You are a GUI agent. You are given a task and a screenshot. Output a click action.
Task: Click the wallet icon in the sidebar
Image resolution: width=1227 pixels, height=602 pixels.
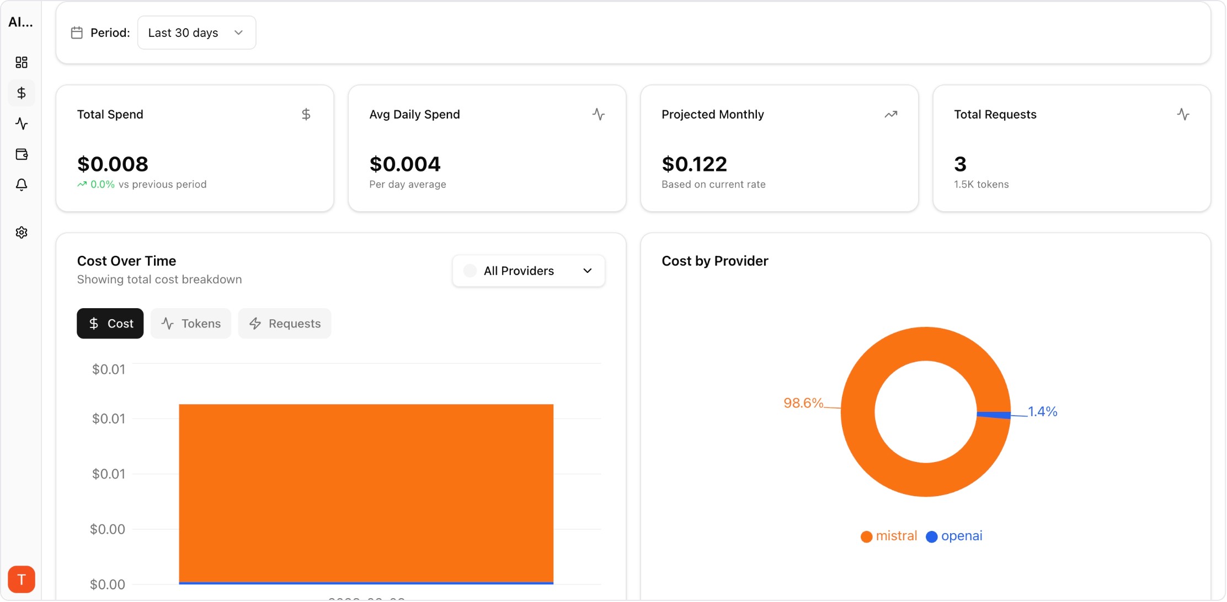coord(22,154)
